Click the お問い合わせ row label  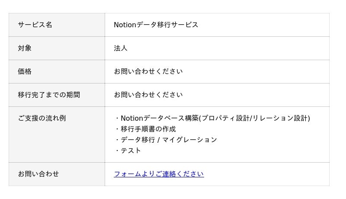pos(38,174)
